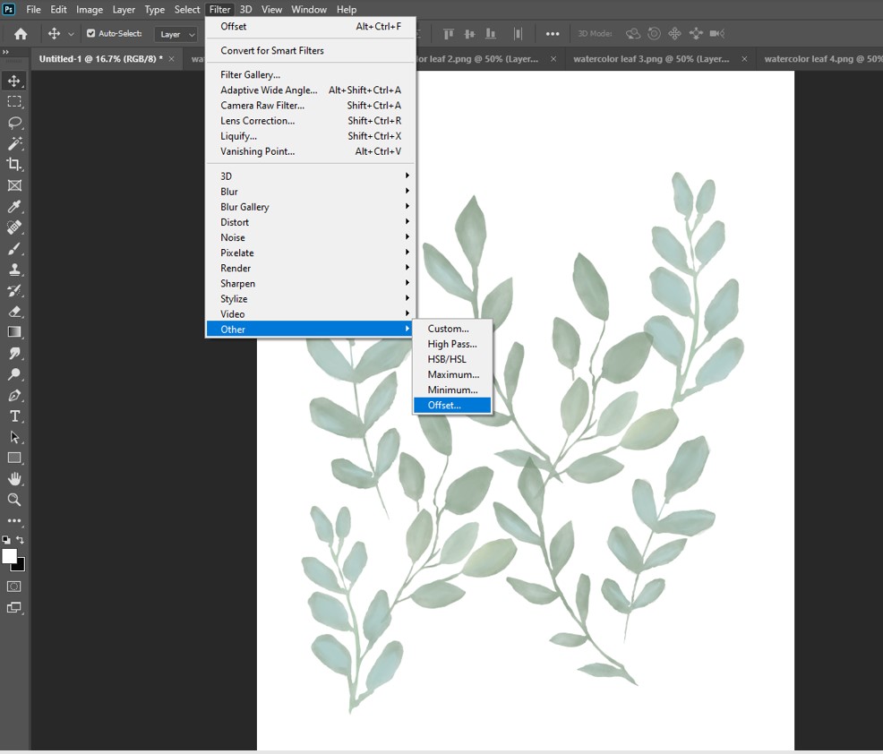
Task: Select the Pen tool
Action: tap(14, 395)
